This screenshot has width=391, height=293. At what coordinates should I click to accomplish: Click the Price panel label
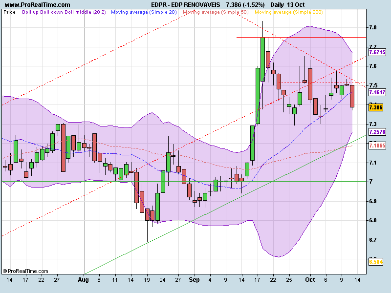9,12
